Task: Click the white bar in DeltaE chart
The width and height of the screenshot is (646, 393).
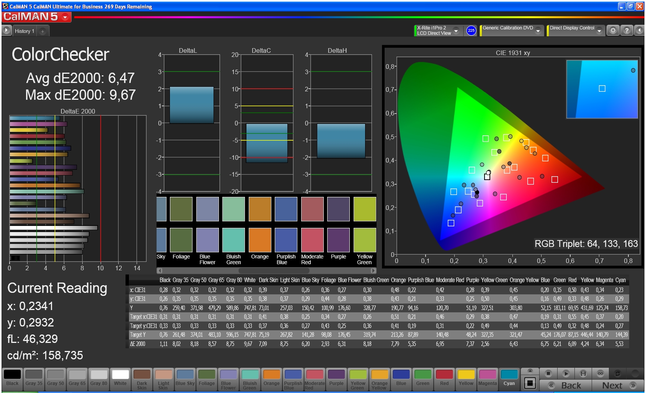Action: pos(54,228)
